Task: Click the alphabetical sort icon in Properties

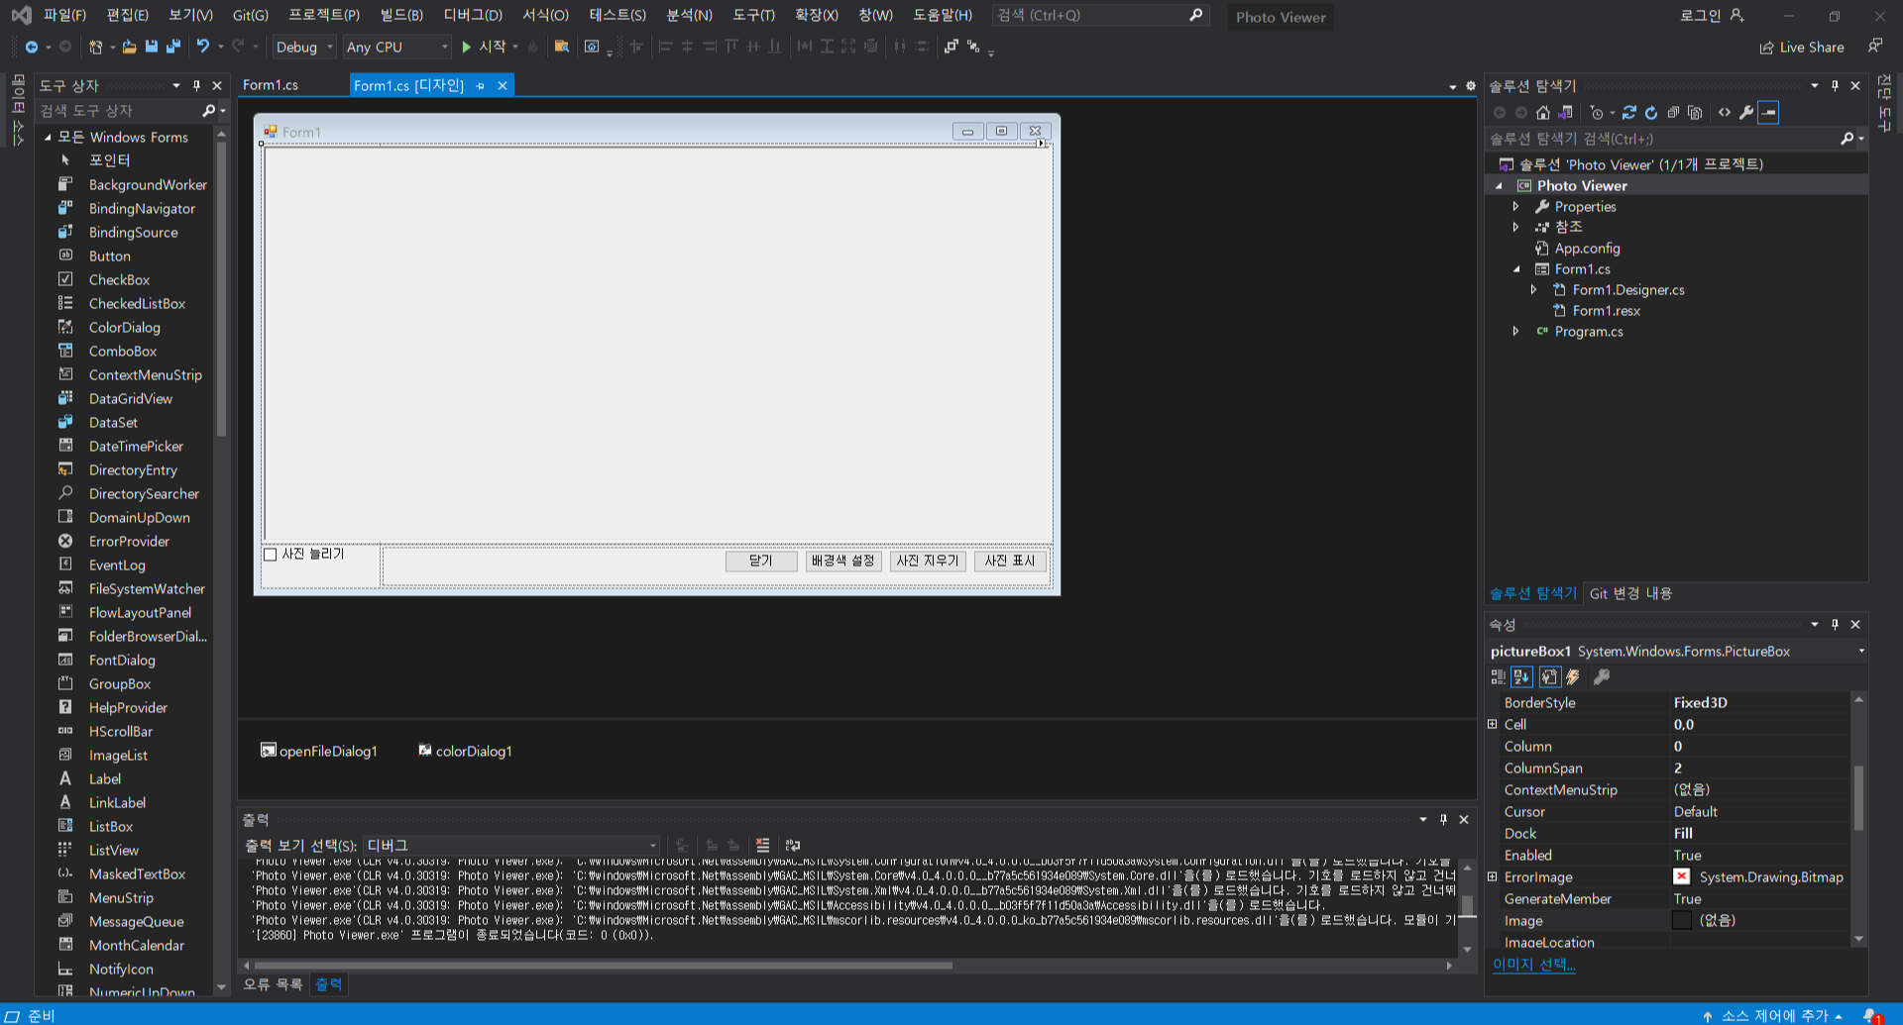Action: point(1521,677)
